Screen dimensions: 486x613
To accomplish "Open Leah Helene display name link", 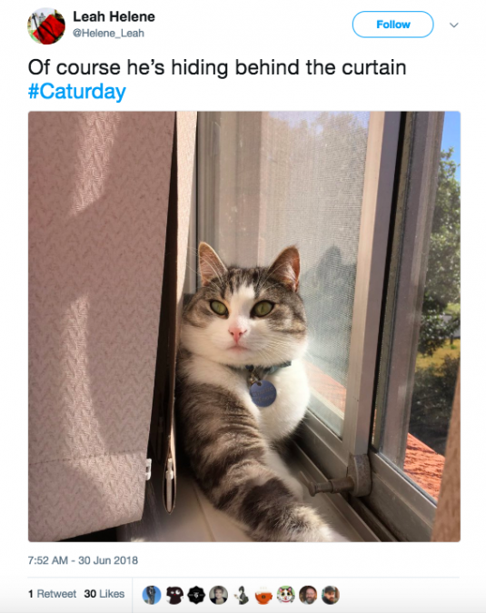I will click(x=114, y=17).
